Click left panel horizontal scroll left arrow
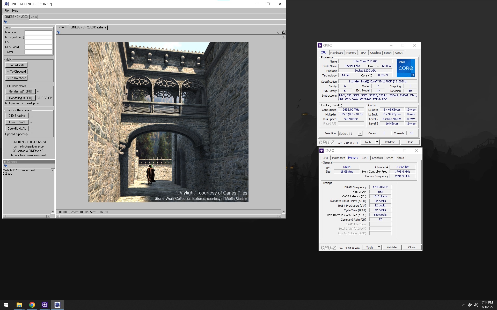The height and width of the screenshot is (310, 497). tap(5, 216)
